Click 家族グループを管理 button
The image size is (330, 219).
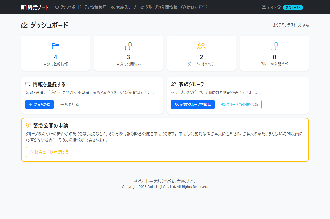click(193, 105)
